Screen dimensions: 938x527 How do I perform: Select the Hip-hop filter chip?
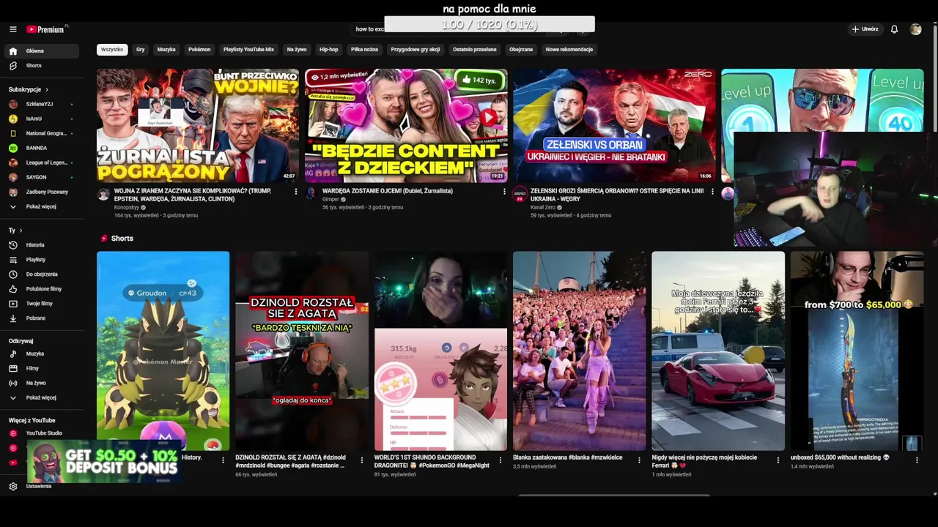pyautogui.click(x=329, y=50)
